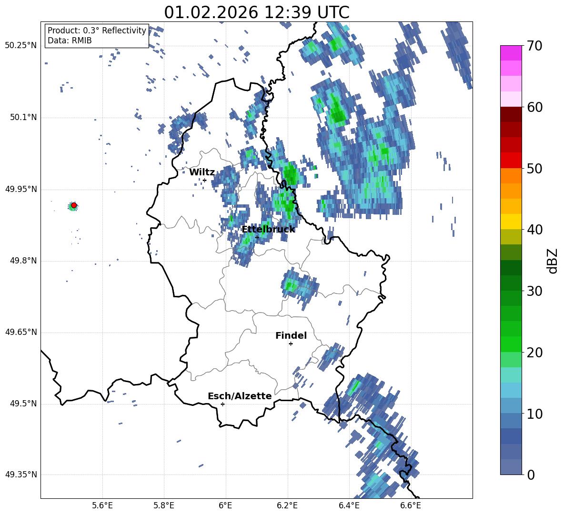Click the Wiltz city label

tap(202, 172)
